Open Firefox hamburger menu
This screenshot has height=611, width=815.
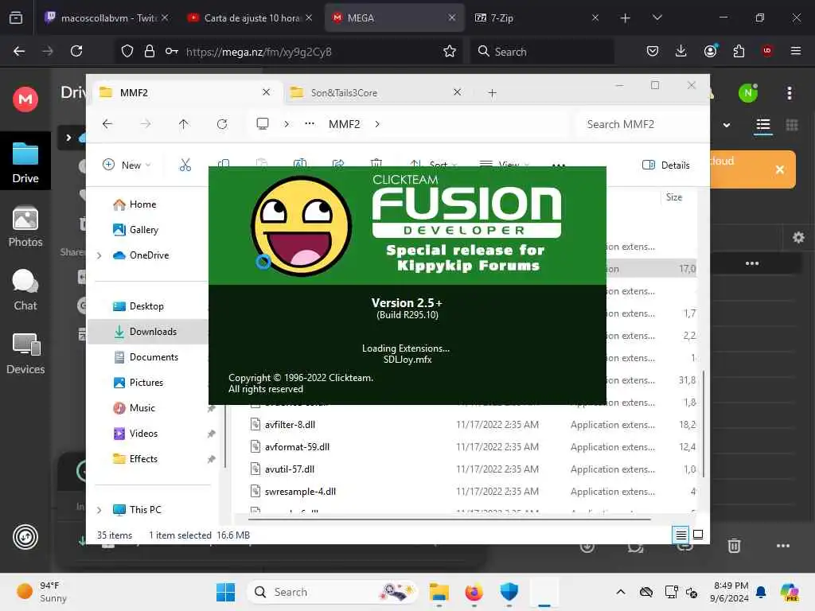pyautogui.click(x=795, y=51)
